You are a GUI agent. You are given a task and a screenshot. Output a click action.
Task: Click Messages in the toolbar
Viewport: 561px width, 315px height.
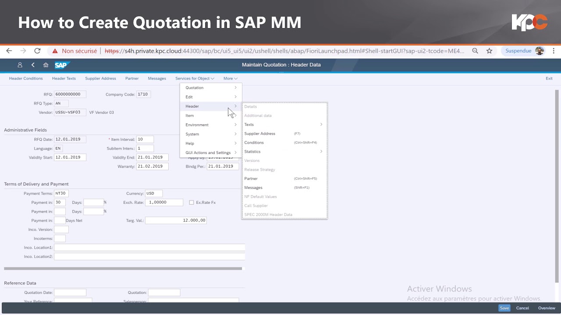[157, 79]
